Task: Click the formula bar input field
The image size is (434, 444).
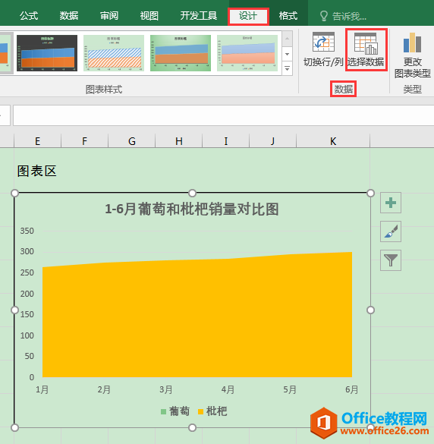Action: tap(223, 115)
